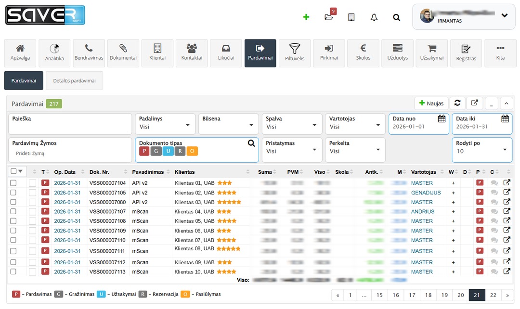Go to page 22 in pagination
520x309 pixels.
(493, 295)
